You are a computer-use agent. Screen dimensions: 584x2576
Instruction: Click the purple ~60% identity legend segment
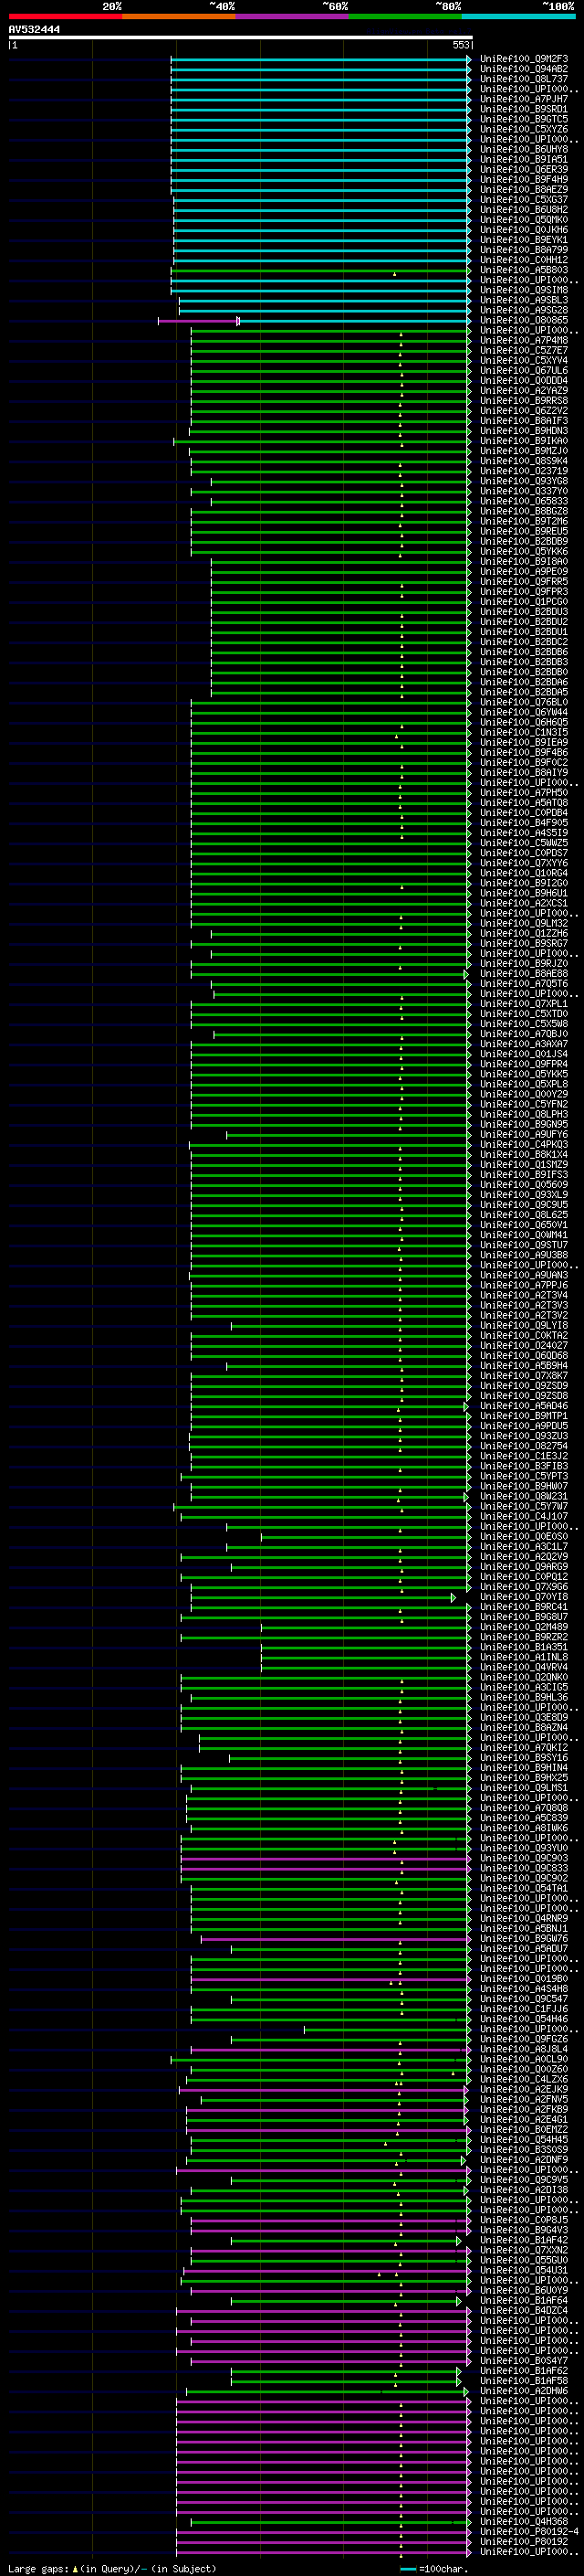pyautogui.click(x=293, y=16)
